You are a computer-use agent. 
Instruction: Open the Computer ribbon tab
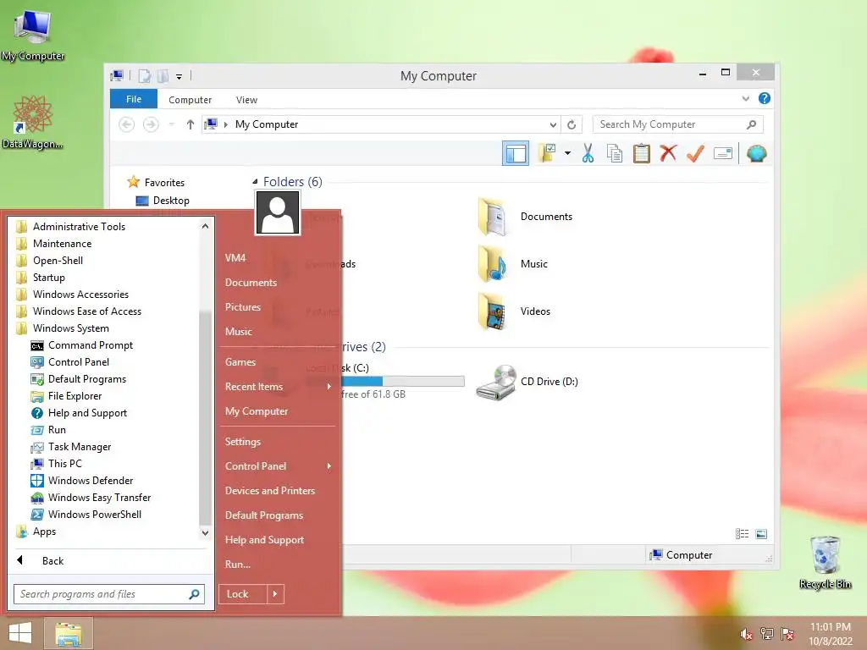tap(191, 100)
